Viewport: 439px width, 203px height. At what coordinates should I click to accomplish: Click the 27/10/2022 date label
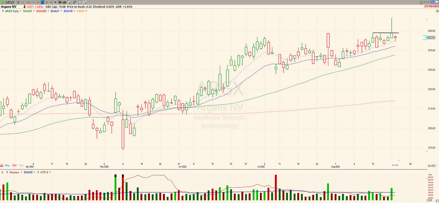click(431, 7)
